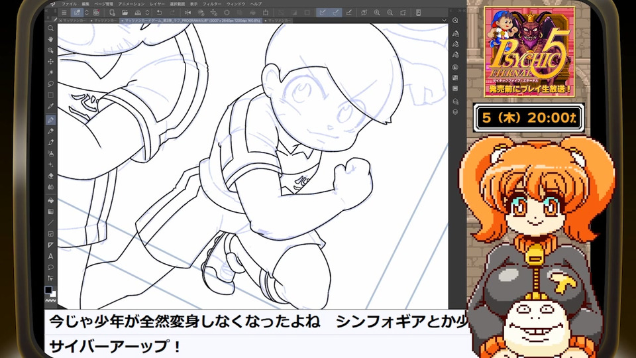Open the ファイル menu

click(x=69, y=4)
